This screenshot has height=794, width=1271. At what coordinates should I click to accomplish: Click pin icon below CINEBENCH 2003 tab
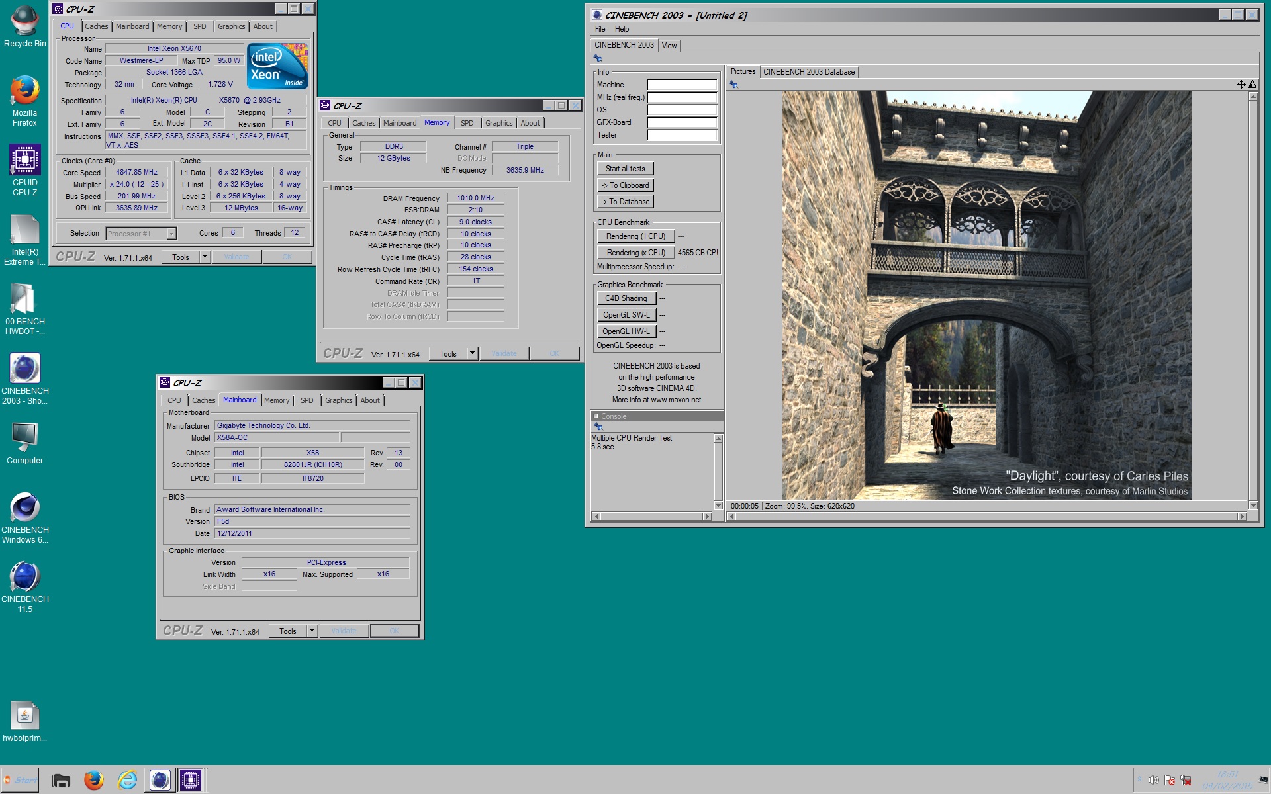[598, 58]
